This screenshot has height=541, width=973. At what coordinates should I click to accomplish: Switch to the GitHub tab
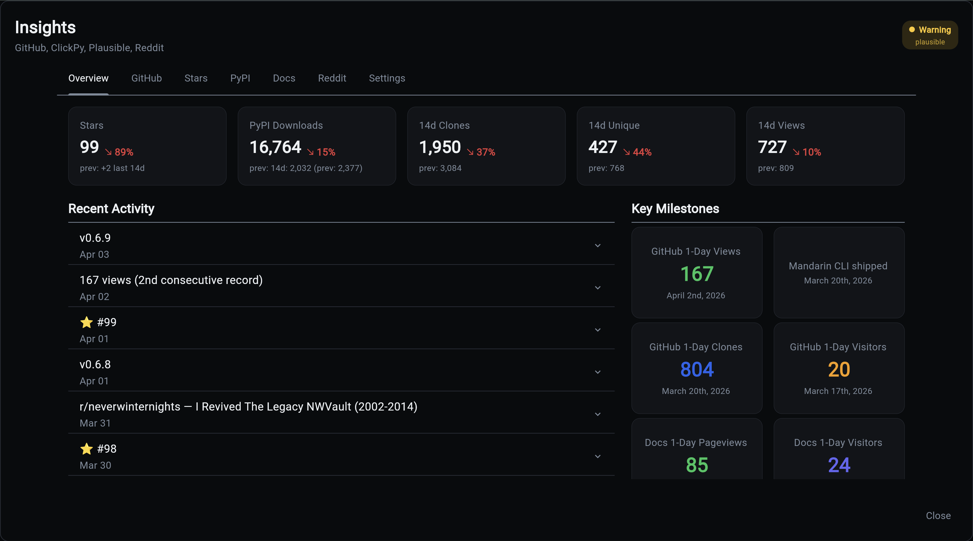146,78
